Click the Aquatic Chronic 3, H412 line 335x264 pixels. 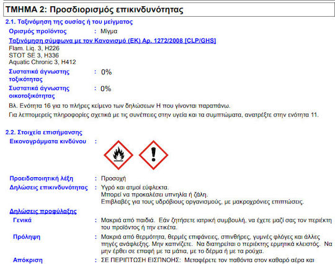click(x=42, y=62)
